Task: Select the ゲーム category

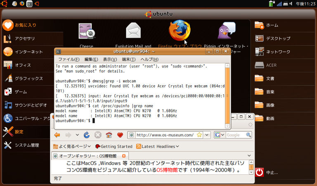Action: [28, 92]
